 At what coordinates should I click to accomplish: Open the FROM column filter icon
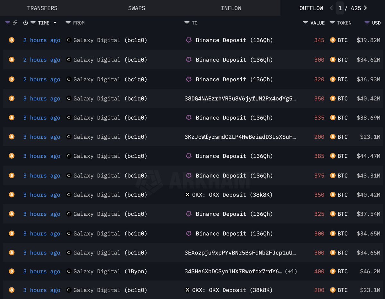(x=68, y=23)
